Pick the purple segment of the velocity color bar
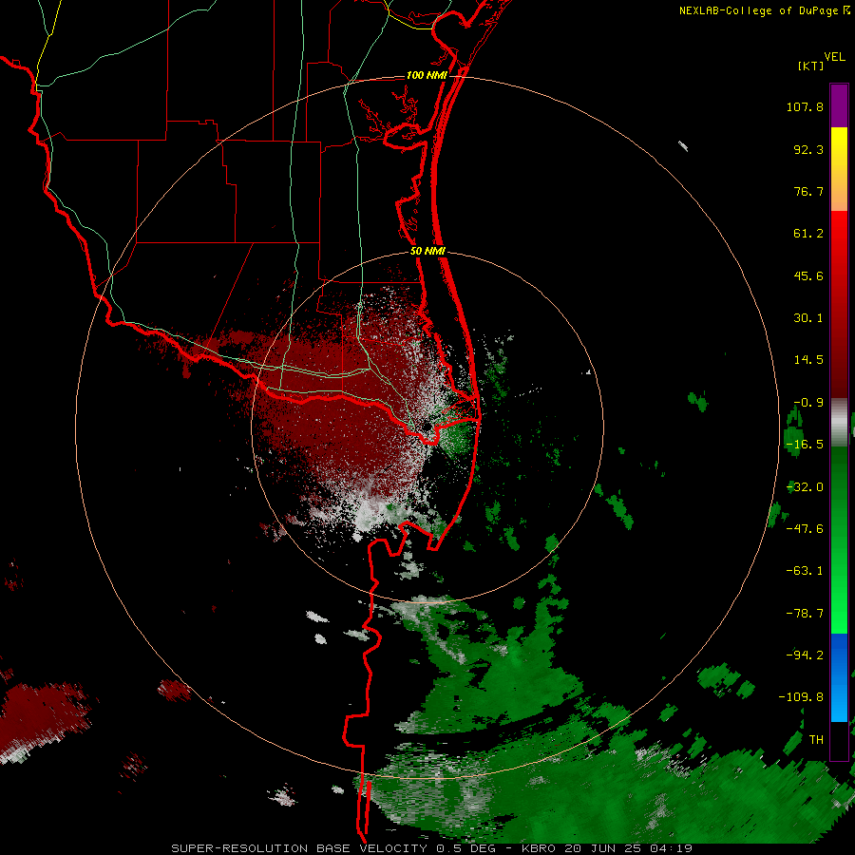 (839, 105)
